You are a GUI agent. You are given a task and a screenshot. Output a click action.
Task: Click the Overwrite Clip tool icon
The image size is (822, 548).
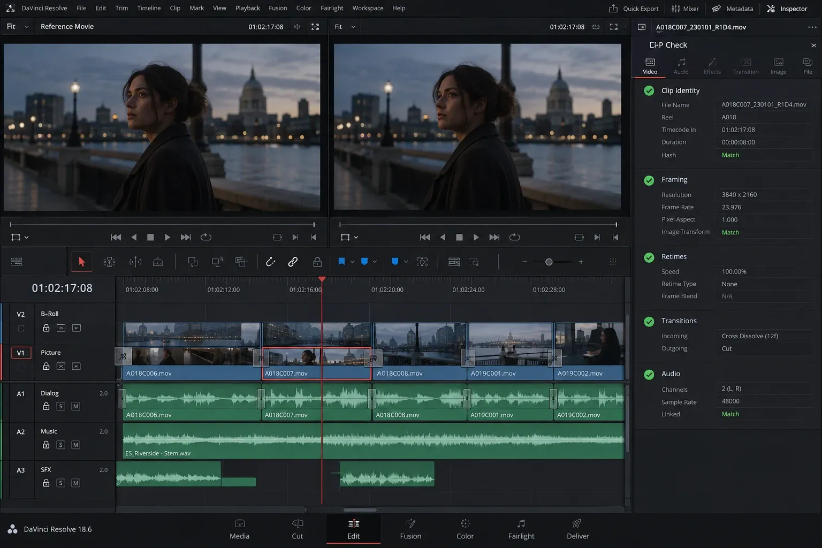point(217,262)
